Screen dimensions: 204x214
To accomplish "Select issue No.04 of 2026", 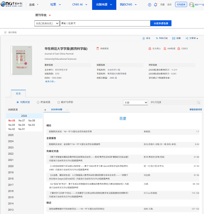I will point(22,125).
